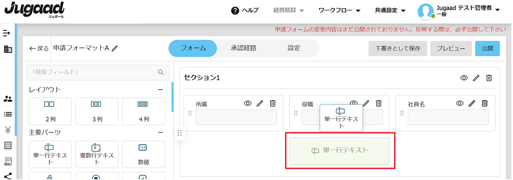Edit the 社員名 field
Image resolution: width=513 pixels, height=180 pixels.
click(x=472, y=103)
